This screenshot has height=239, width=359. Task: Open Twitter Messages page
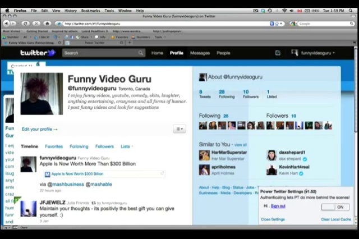[200, 53]
